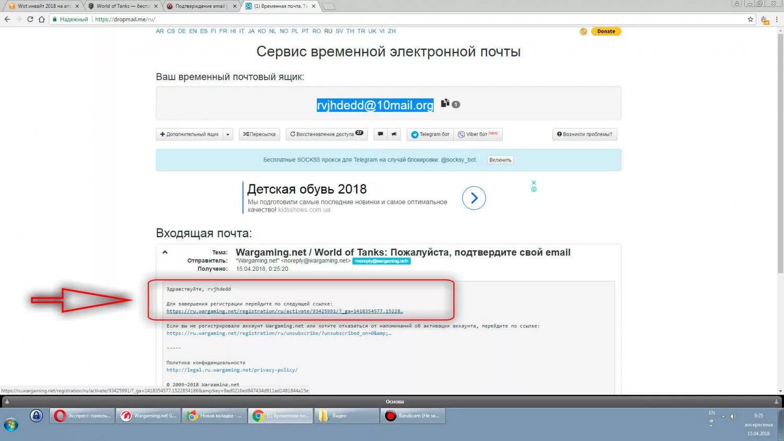Open the Video folder taskbar item

(x=347, y=416)
